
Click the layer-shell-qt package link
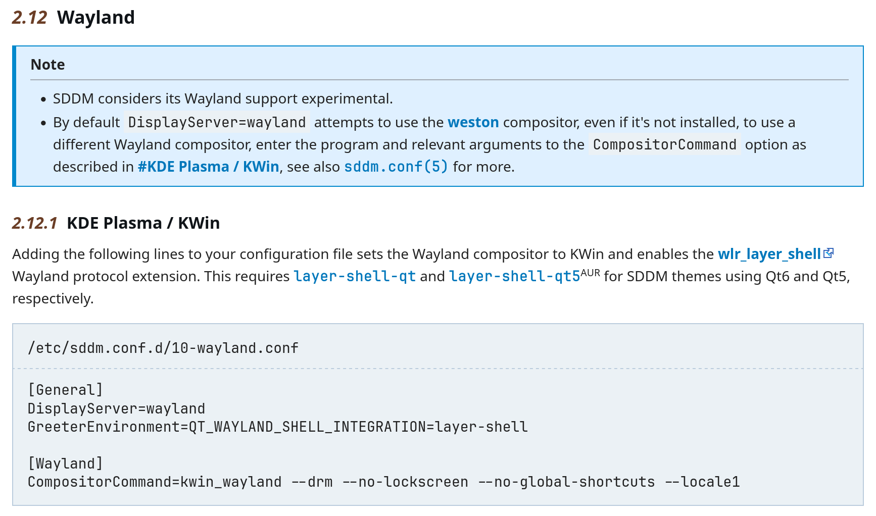(x=355, y=276)
